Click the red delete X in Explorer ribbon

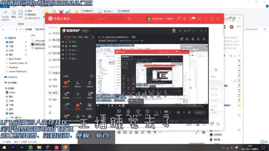coord(61,12)
